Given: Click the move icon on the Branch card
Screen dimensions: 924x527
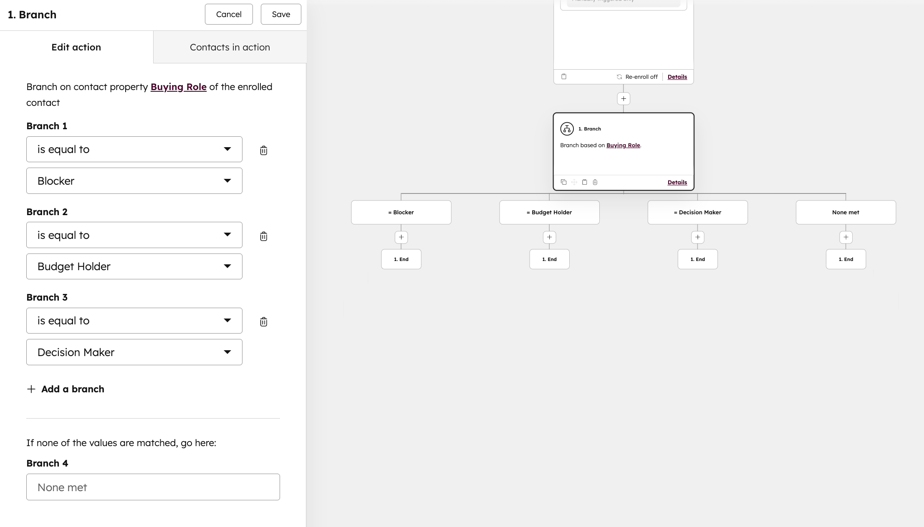Looking at the screenshot, I should click(x=574, y=182).
